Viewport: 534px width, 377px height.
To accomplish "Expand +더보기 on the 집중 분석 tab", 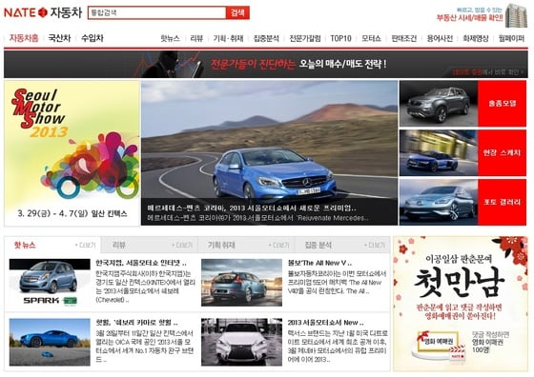I will pyautogui.click(x=374, y=245).
